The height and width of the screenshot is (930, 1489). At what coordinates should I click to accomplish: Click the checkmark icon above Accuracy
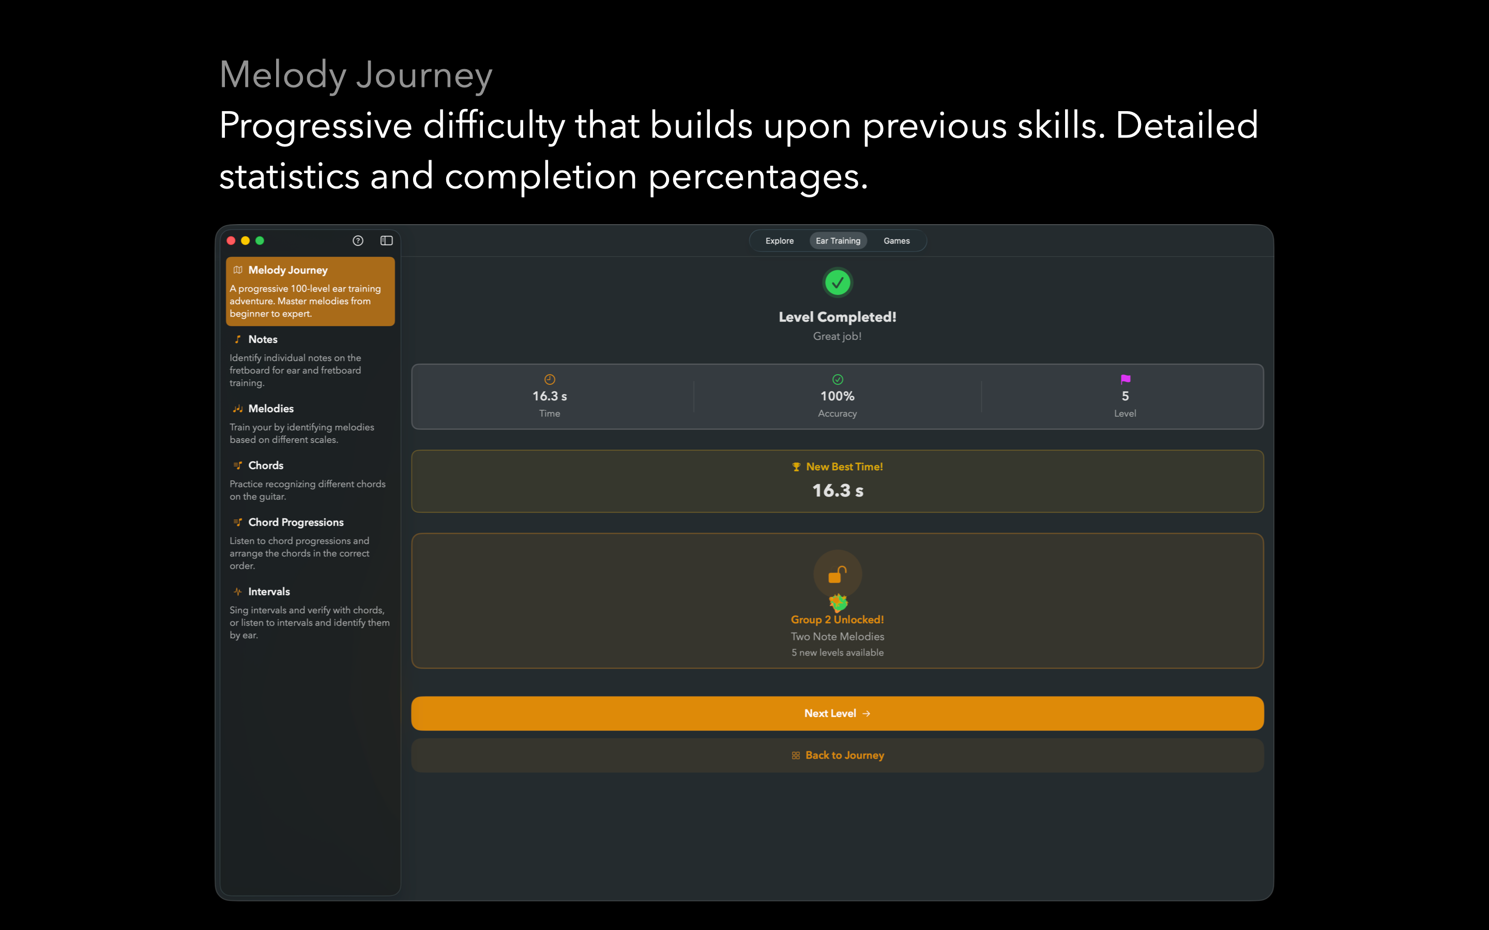[x=838, y=380]
